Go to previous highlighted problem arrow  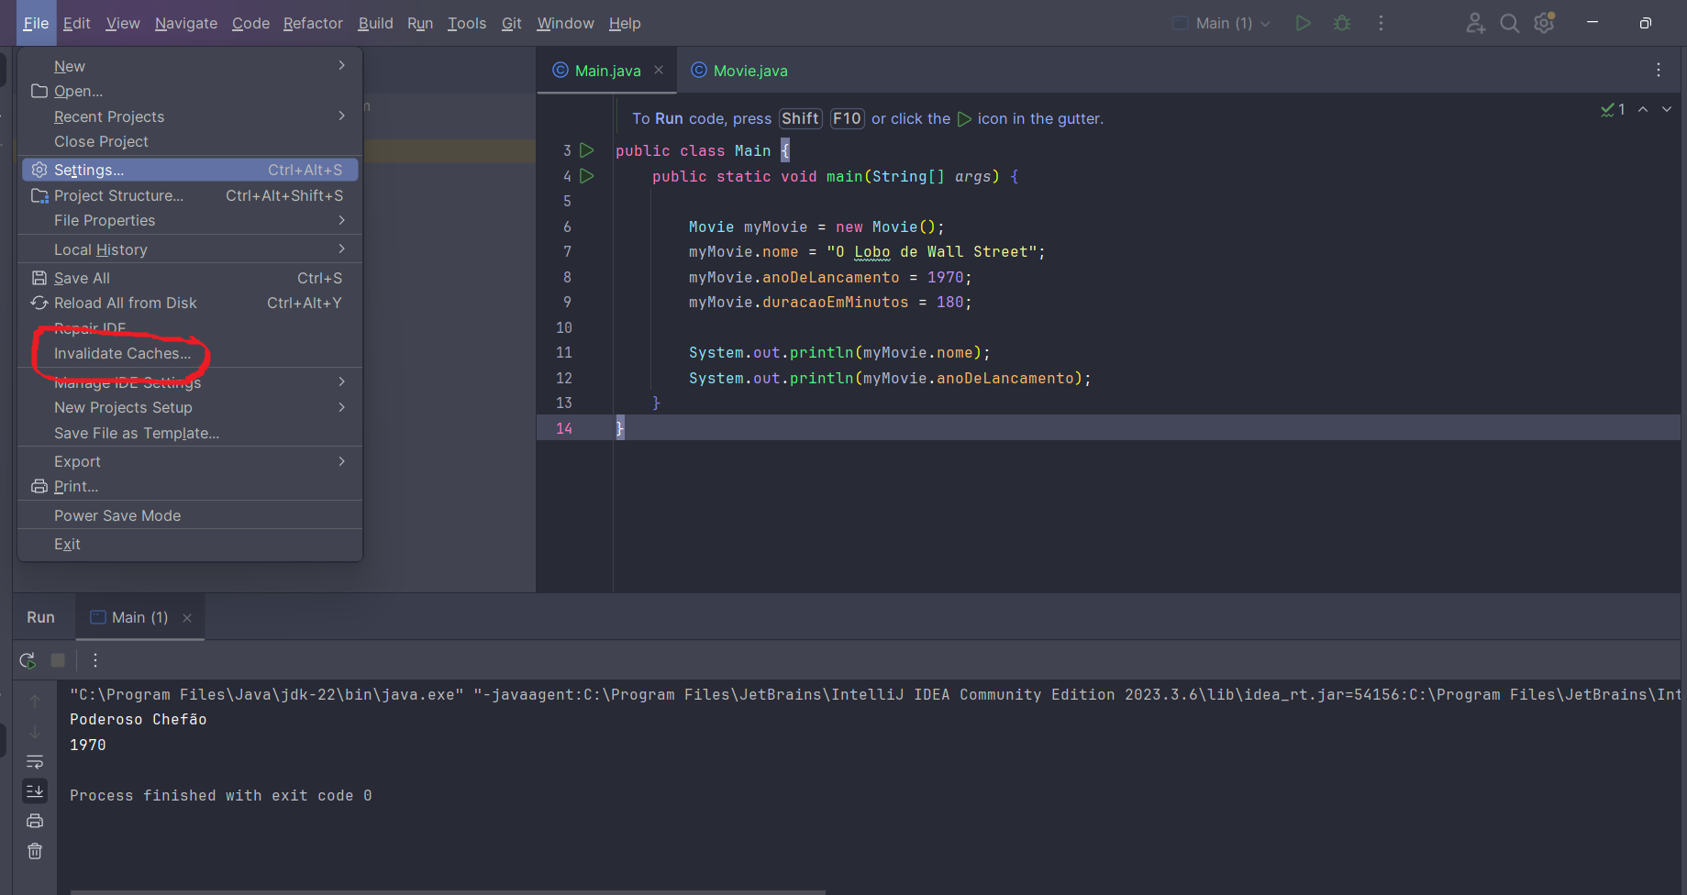[x=1643, y=109]
